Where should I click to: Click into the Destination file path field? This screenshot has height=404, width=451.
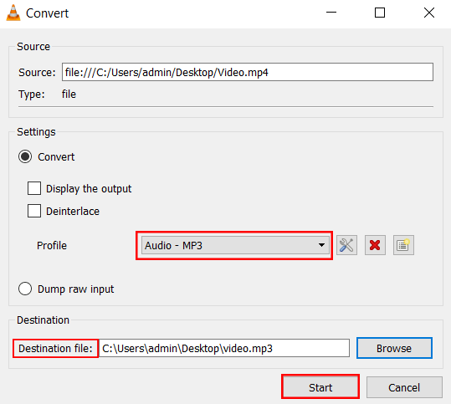pos(224,348)
